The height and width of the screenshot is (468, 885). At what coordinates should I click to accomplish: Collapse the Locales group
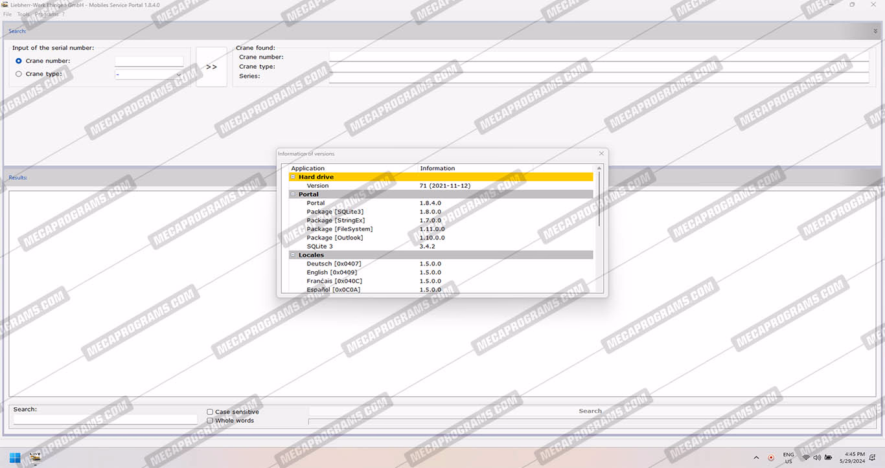(293, 255)
